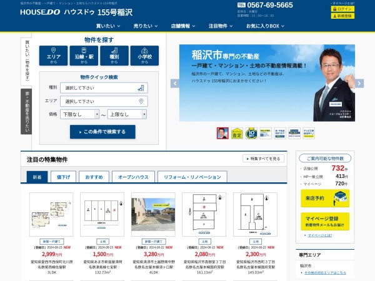Viewport: 375px width, 281px height.
Task: Switch to the リフォーム・リノベーション tab
Action: (192, 177)
